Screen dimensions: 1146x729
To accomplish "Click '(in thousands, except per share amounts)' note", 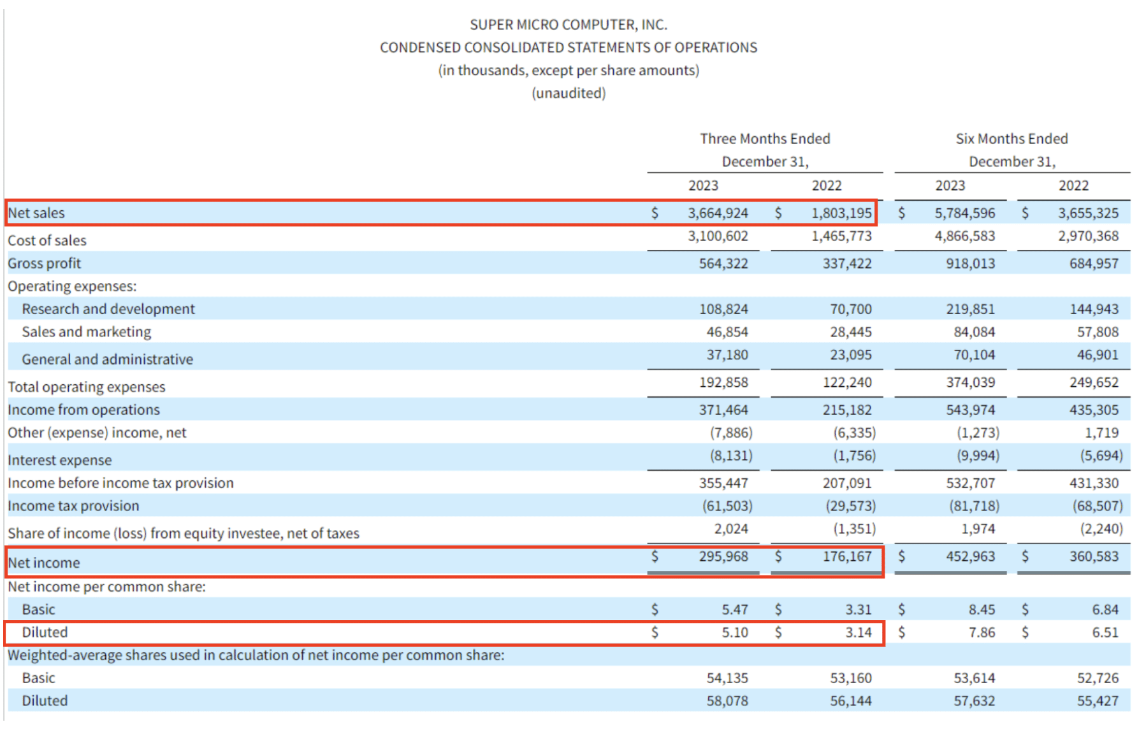I will point(569,70).
